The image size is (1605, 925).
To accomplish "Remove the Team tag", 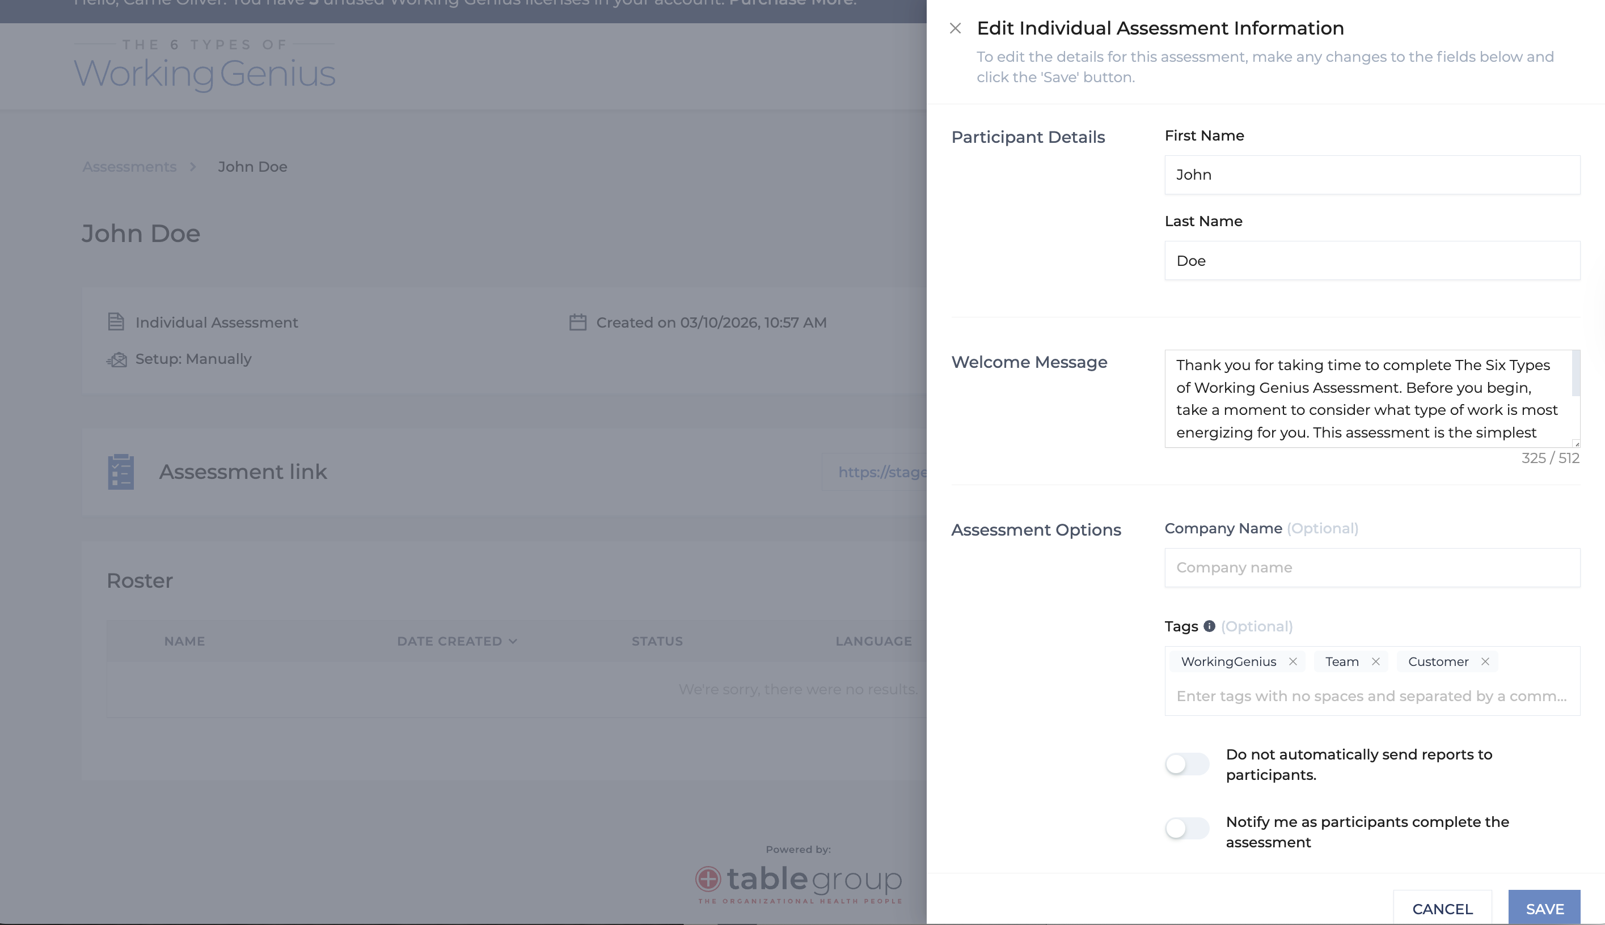I will (x=1375, y=661).
